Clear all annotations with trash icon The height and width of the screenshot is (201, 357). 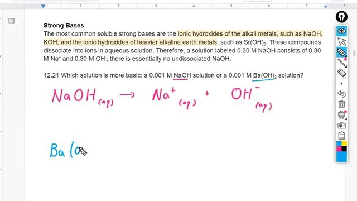[341, 104]
